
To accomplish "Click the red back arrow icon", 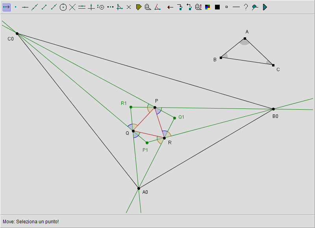I will pos(170,7).
